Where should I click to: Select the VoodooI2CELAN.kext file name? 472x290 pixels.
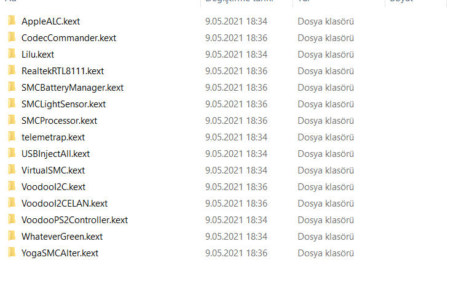(65, 204)
